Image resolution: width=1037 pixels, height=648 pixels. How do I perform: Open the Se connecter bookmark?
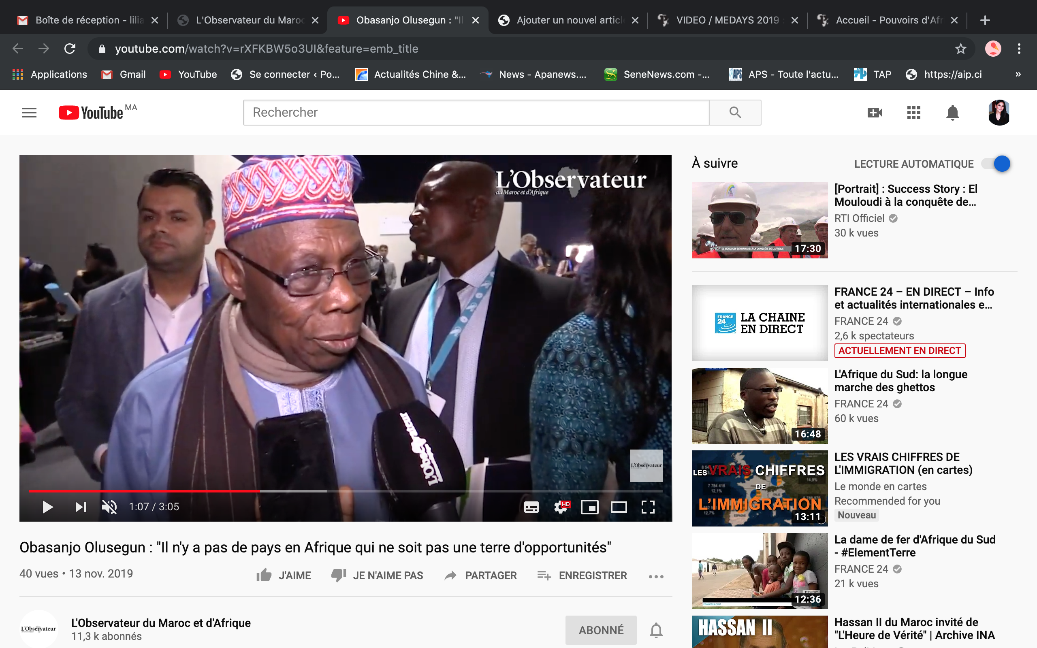point(285,74)
